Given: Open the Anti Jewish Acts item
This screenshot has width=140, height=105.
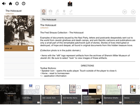Looking at the screenshot, I should coord(51,94).
